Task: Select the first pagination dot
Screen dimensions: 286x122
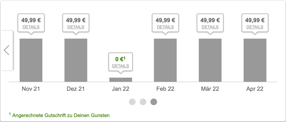Action: (132, 102)
